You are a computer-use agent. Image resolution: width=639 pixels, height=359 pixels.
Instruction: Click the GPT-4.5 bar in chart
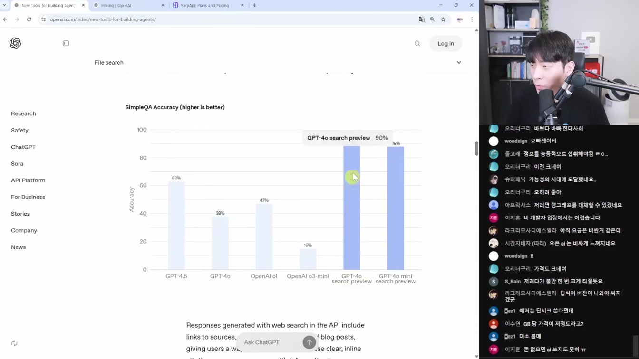[176, 226]
